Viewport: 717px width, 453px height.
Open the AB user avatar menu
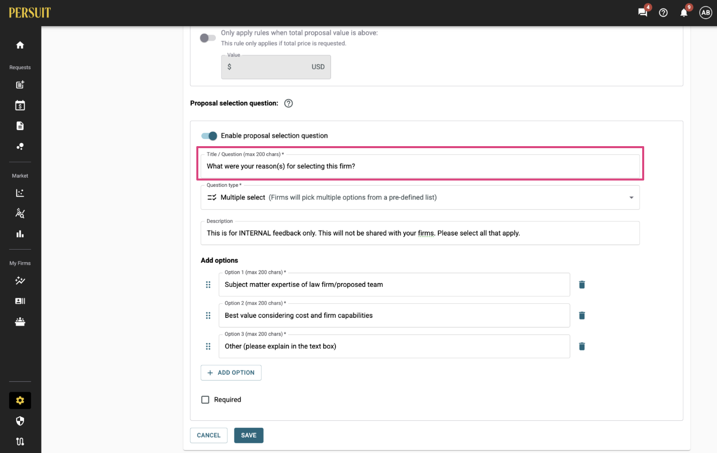[x=705, y=13]
